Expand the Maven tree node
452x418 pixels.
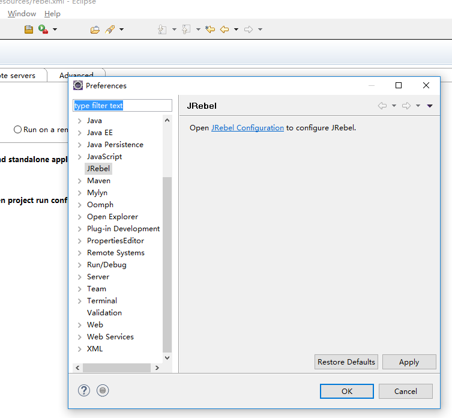tap(80, 181)
